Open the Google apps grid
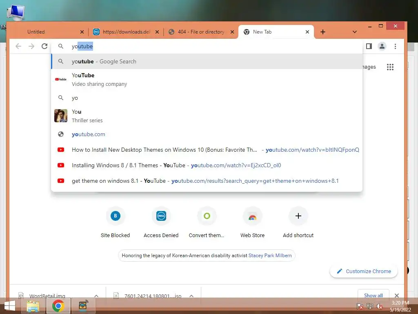 tap(390, 67)
